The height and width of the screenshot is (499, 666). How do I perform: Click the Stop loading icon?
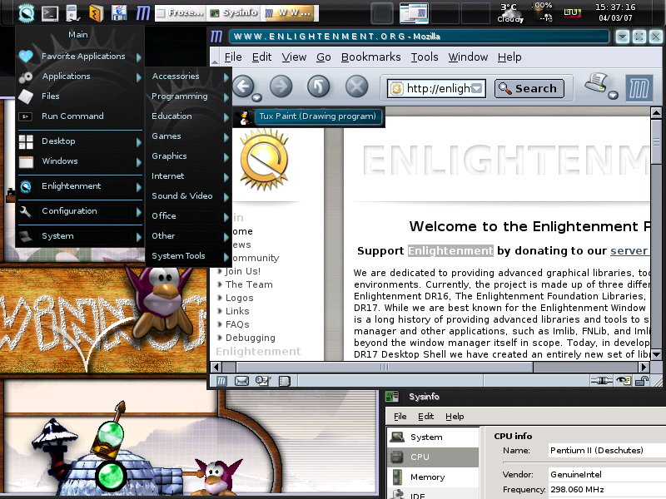[x=356, y=86]
